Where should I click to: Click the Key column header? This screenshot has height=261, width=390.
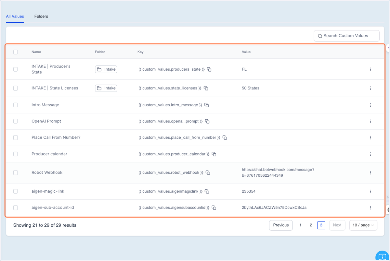pos(140,52)
